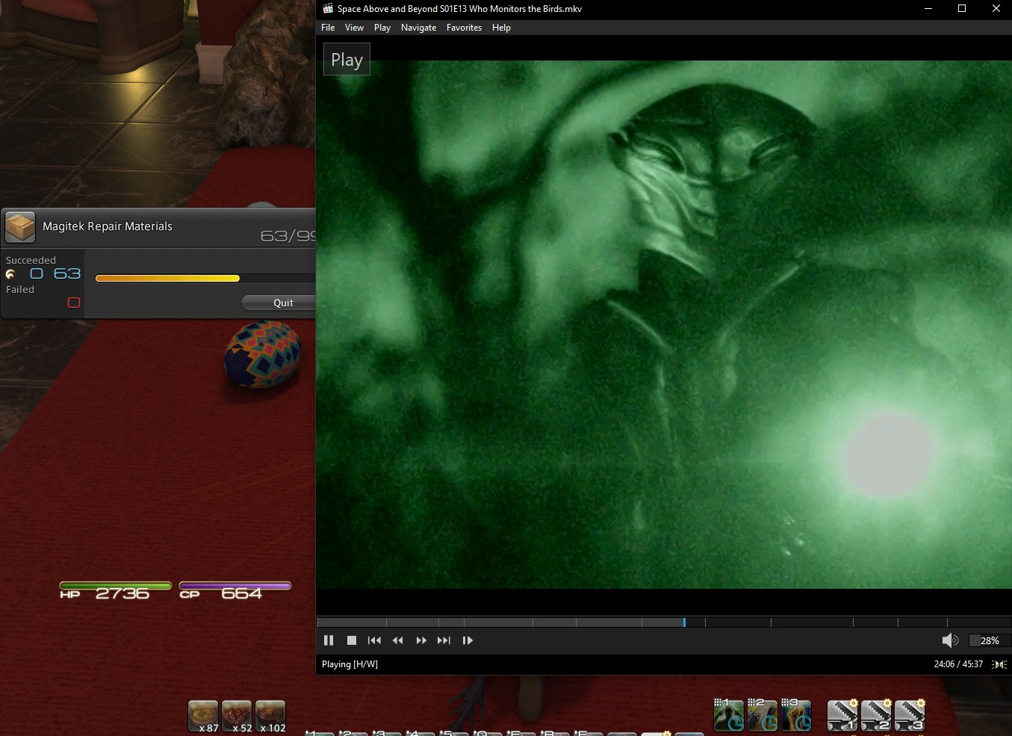Activate gear set slot 2 on hotbar
1012x736 pixels.
[763, 715]
